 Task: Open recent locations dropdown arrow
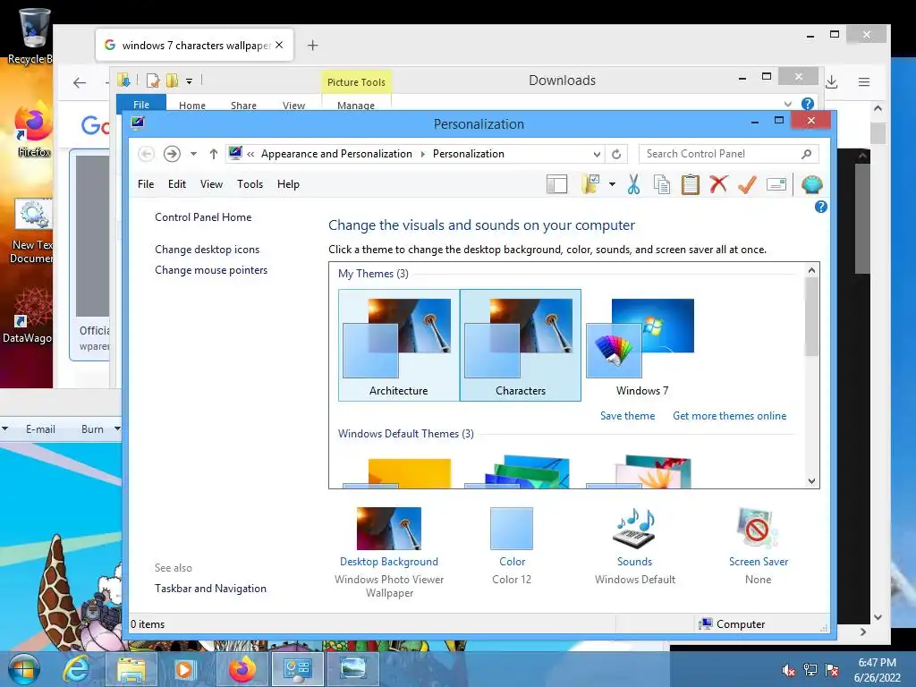(x=193, y=154)
